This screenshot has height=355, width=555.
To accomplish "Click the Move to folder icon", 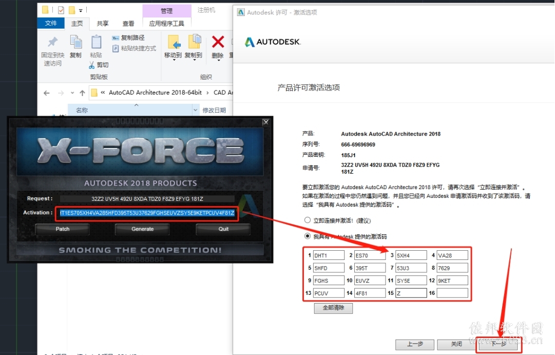I will 174,42.
